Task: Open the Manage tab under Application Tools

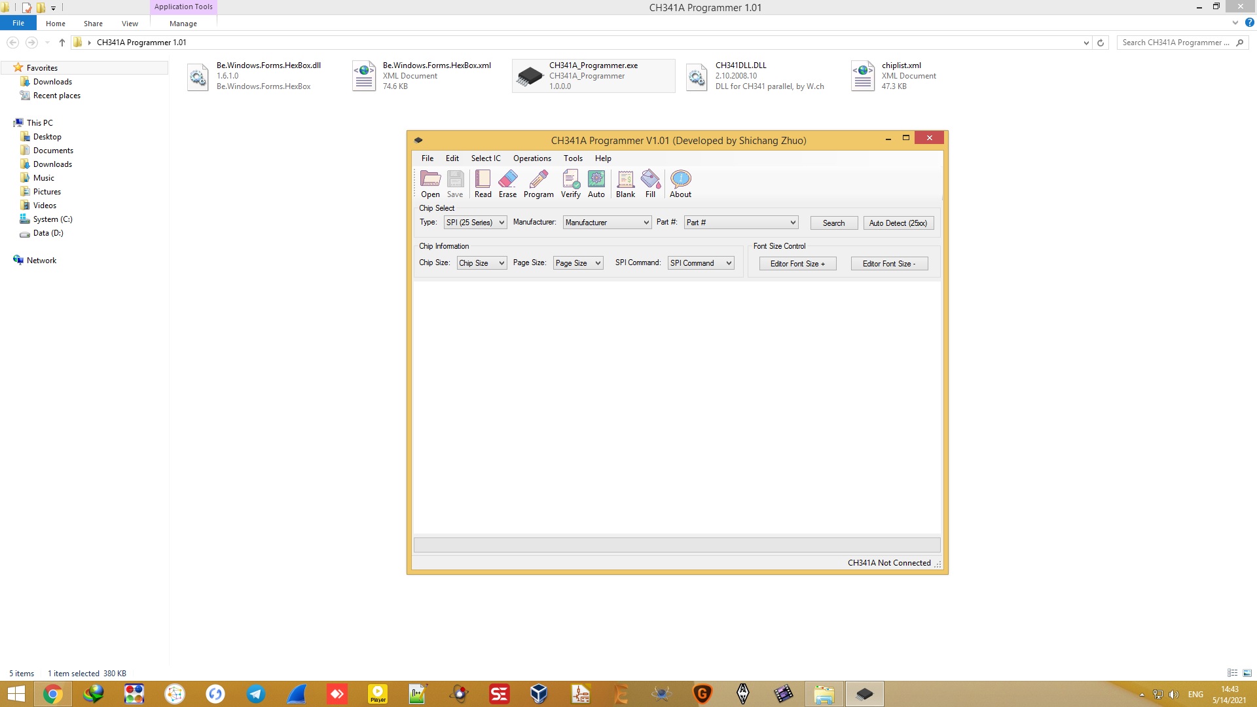Action: click(183, 24)
